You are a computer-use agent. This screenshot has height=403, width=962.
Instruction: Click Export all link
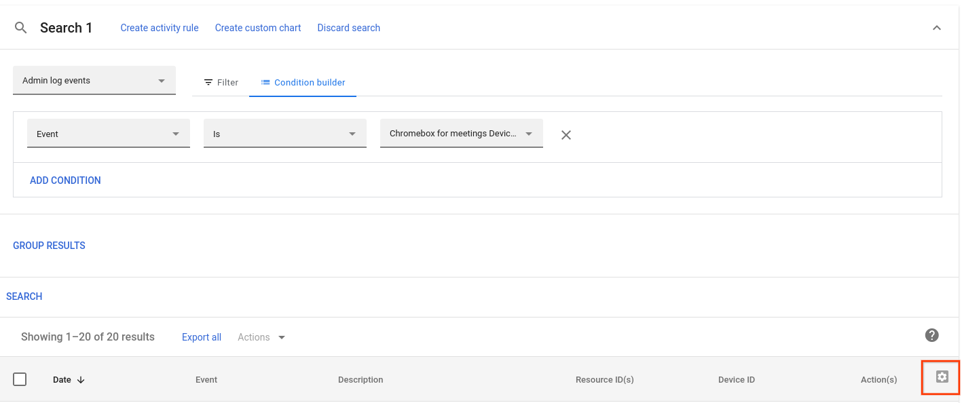click(202, 337)
